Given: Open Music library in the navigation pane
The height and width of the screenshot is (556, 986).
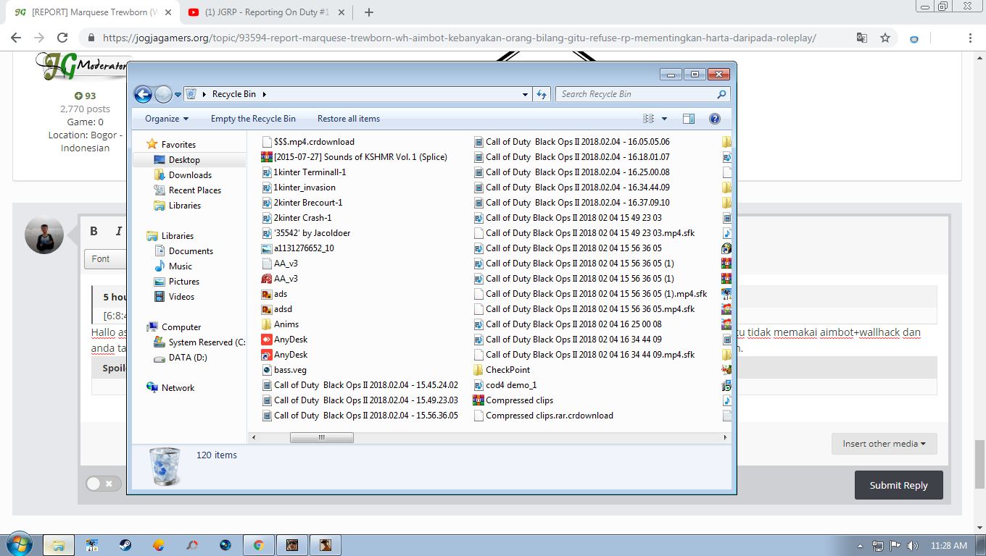Looking at the screenshot, I should coord(181,266).
